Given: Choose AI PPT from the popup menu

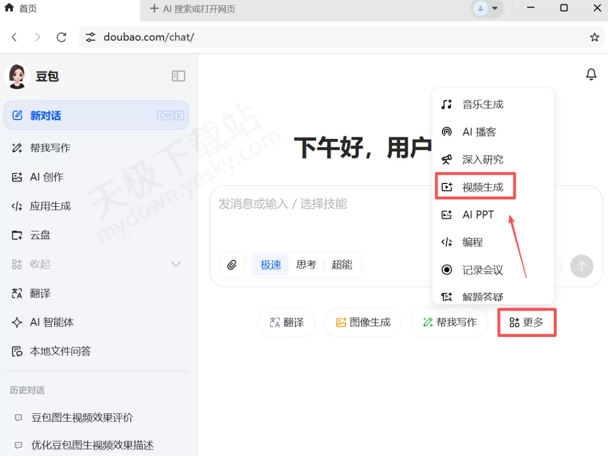Looking at the screenshot, I should (x=493, y=215).
